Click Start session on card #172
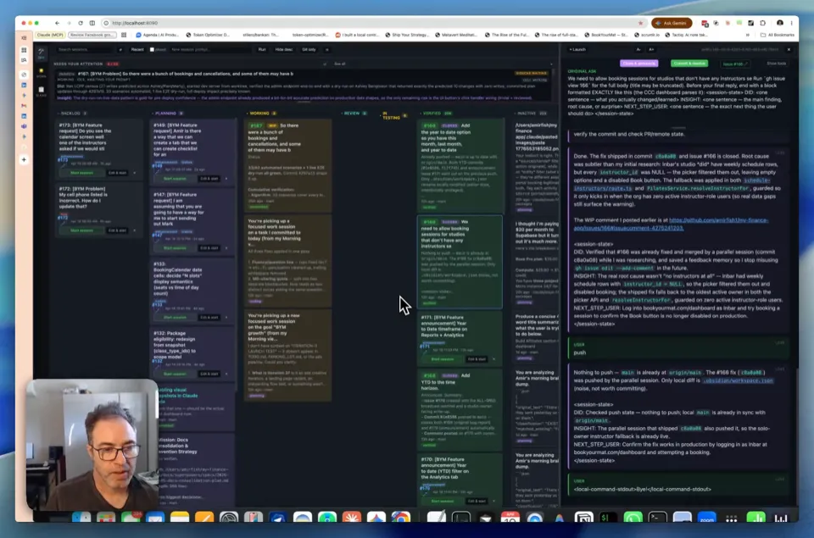This screenshot has height=538, width=814. pyautogui.click(x=82, y=230)
